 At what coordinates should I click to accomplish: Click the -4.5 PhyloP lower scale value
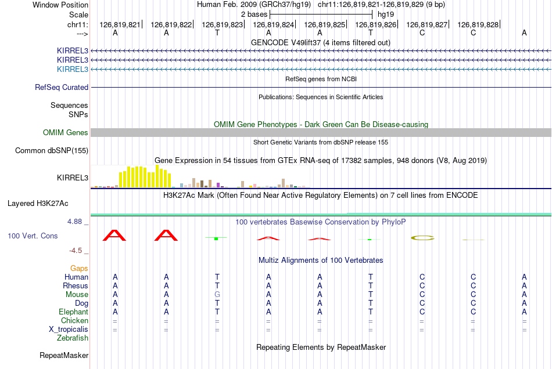[x=76, y=251]
